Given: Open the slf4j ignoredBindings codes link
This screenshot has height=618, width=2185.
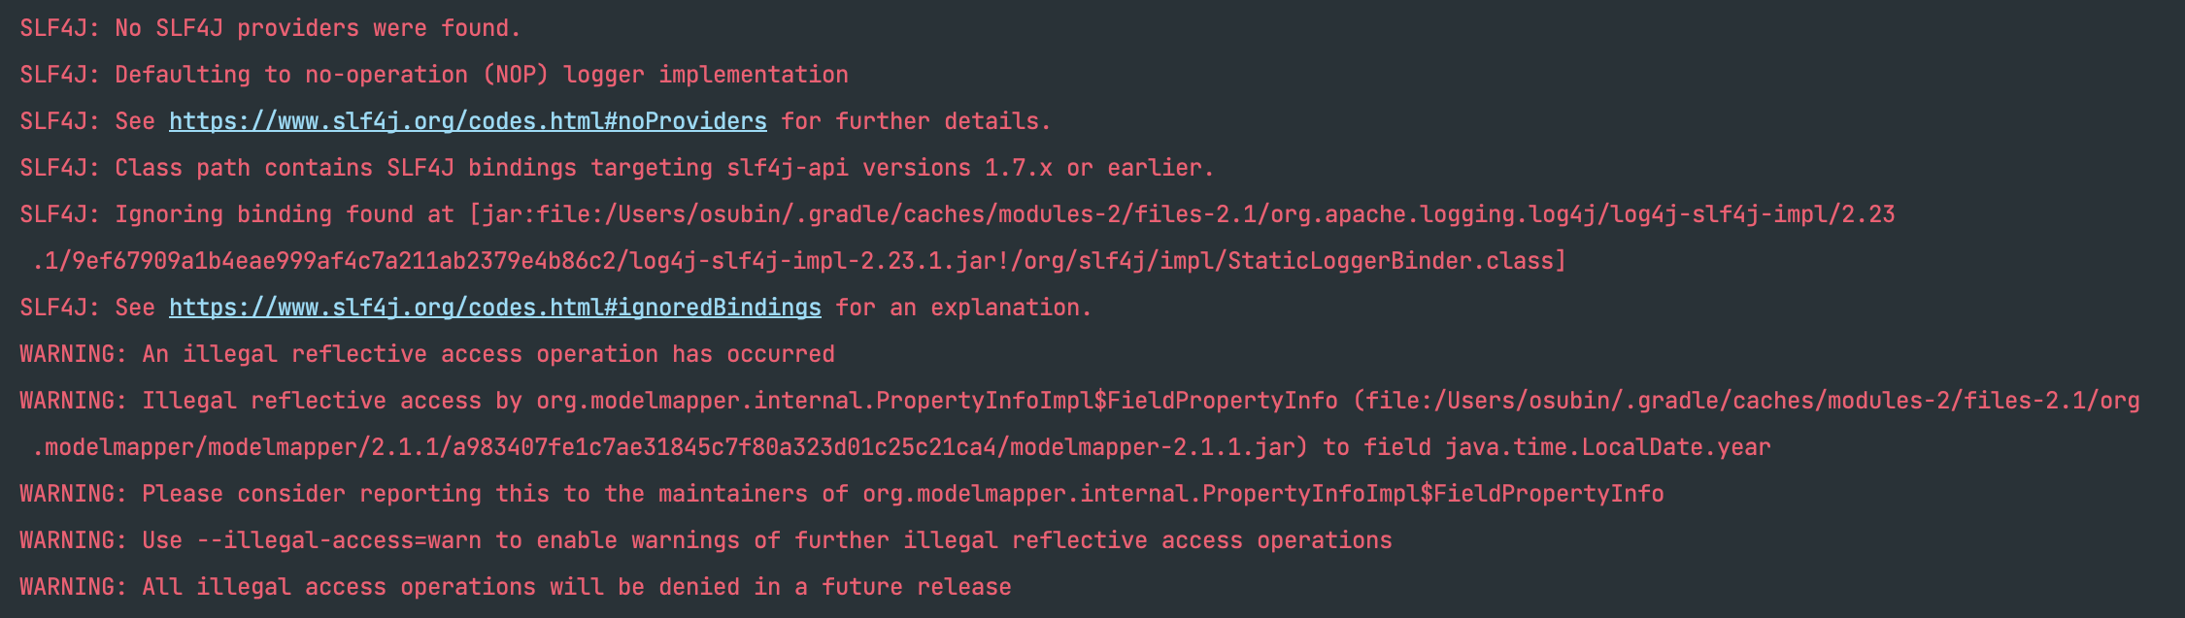Looking at the screenshot, I should pos(495,308).
